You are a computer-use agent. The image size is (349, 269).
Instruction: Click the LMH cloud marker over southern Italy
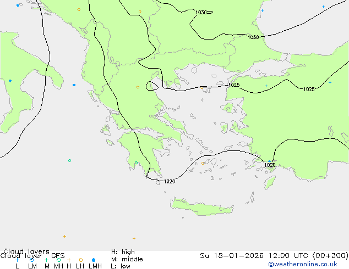10,81
